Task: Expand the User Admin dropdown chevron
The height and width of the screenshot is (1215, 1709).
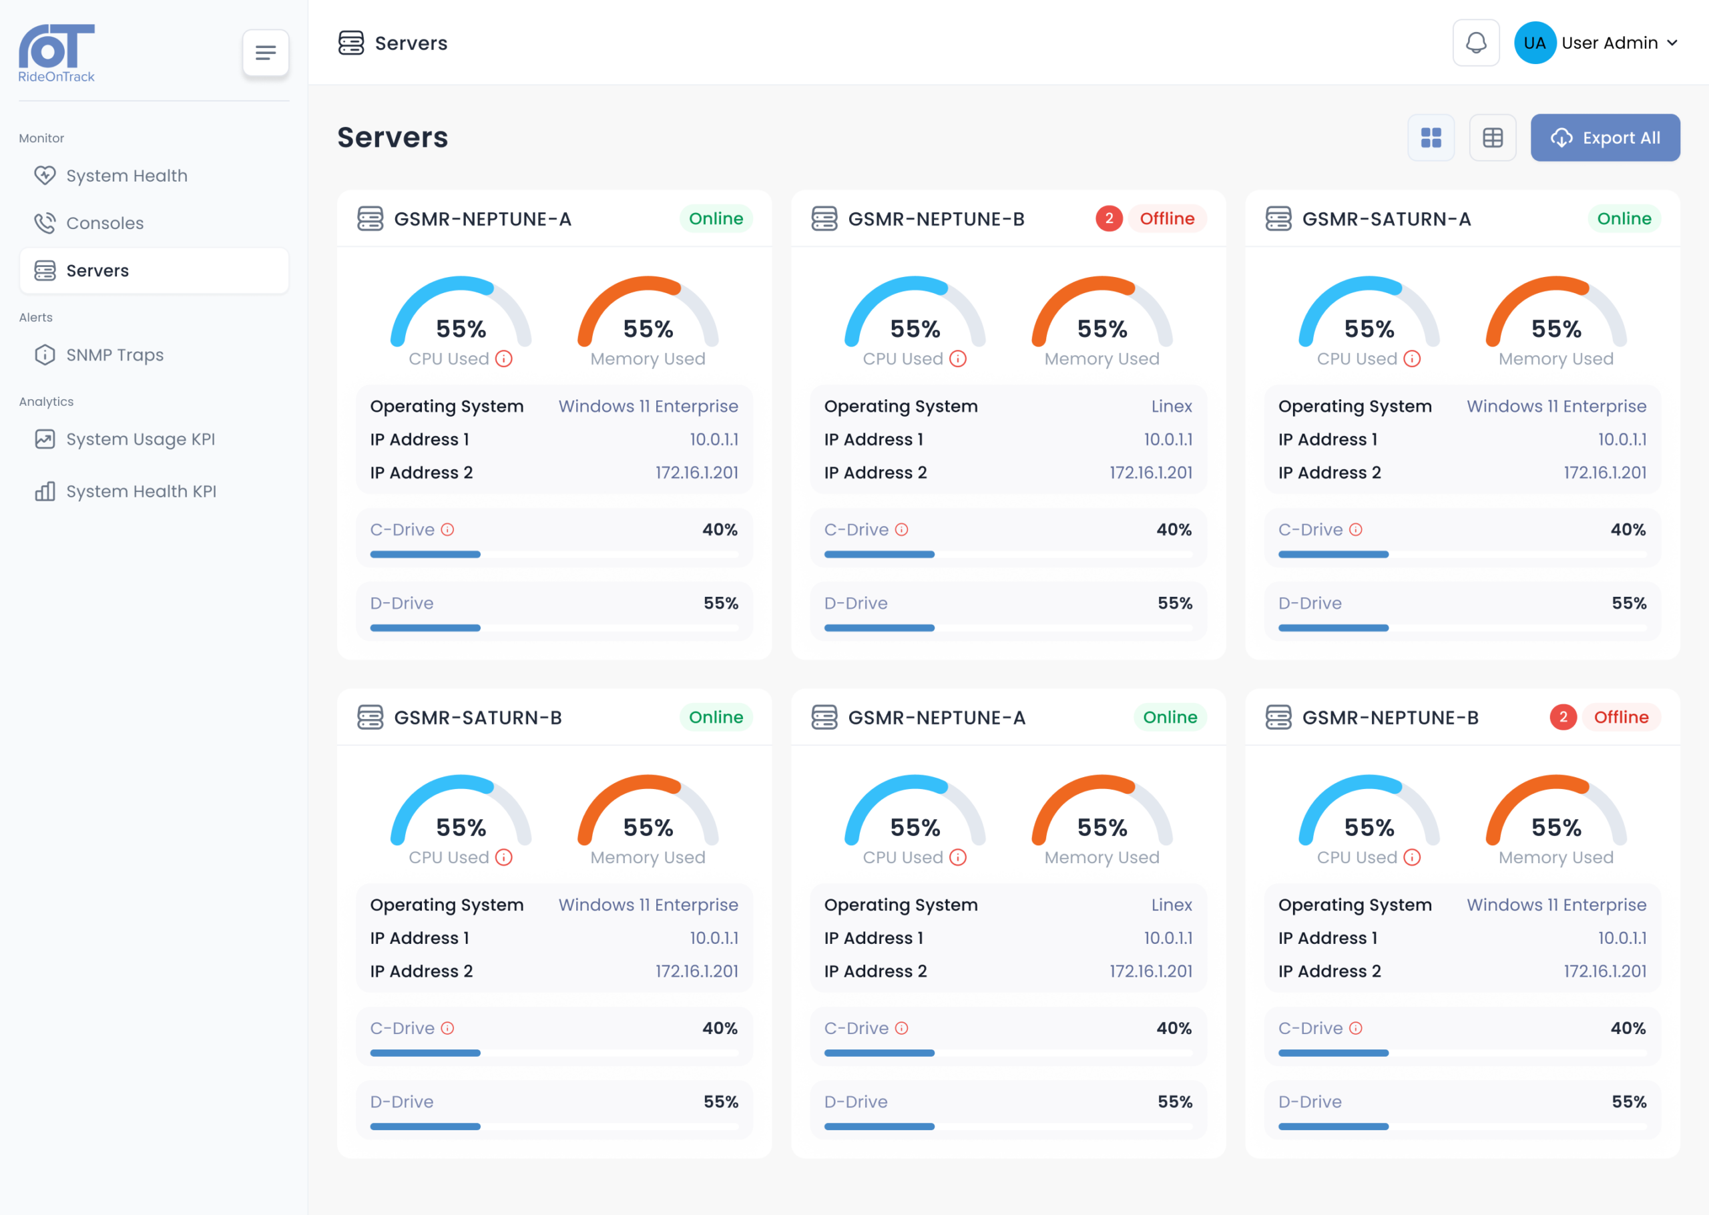Action: pos(1672,43)
